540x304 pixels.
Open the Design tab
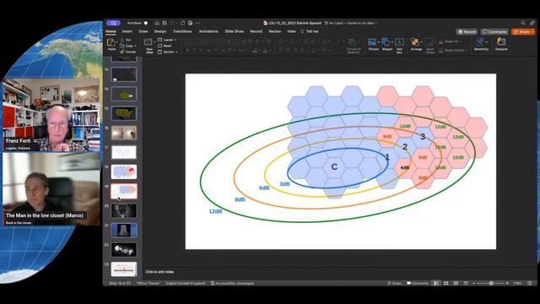(x=160, y=31)
